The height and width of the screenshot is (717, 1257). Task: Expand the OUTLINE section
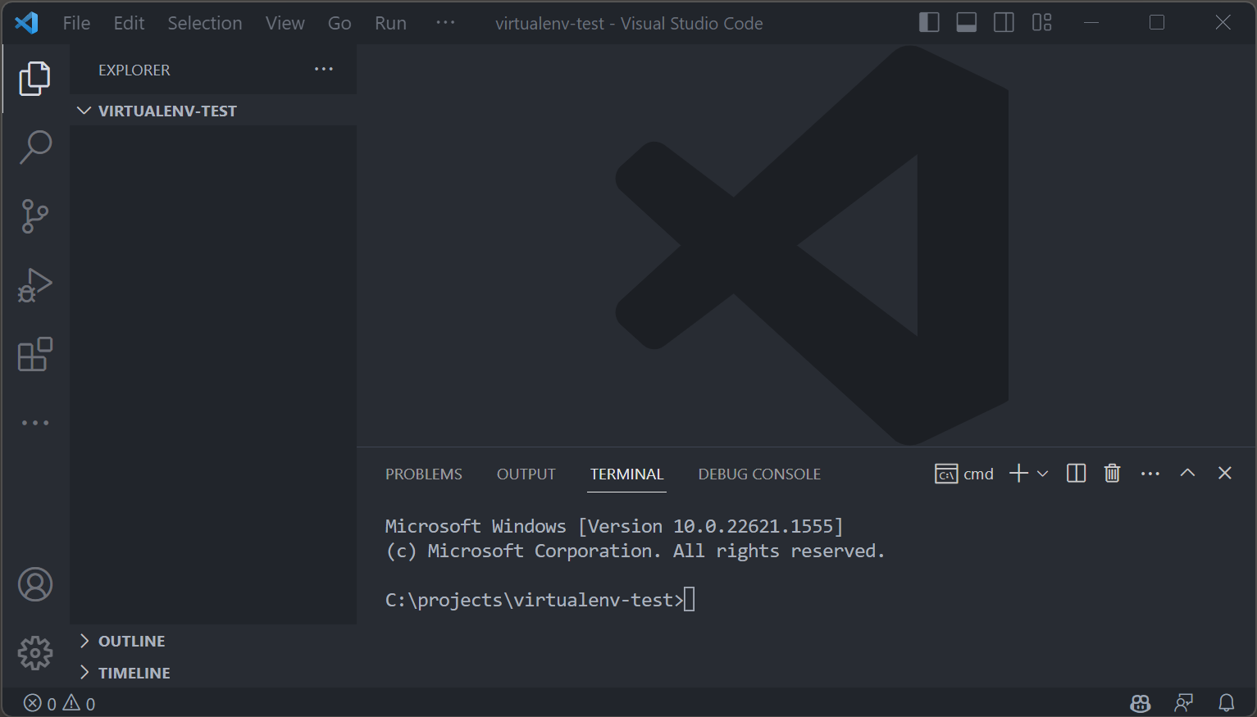(131, 641)
